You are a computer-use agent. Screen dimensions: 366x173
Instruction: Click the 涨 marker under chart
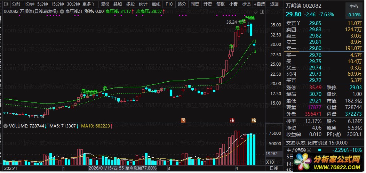click(x=232, y=120)
